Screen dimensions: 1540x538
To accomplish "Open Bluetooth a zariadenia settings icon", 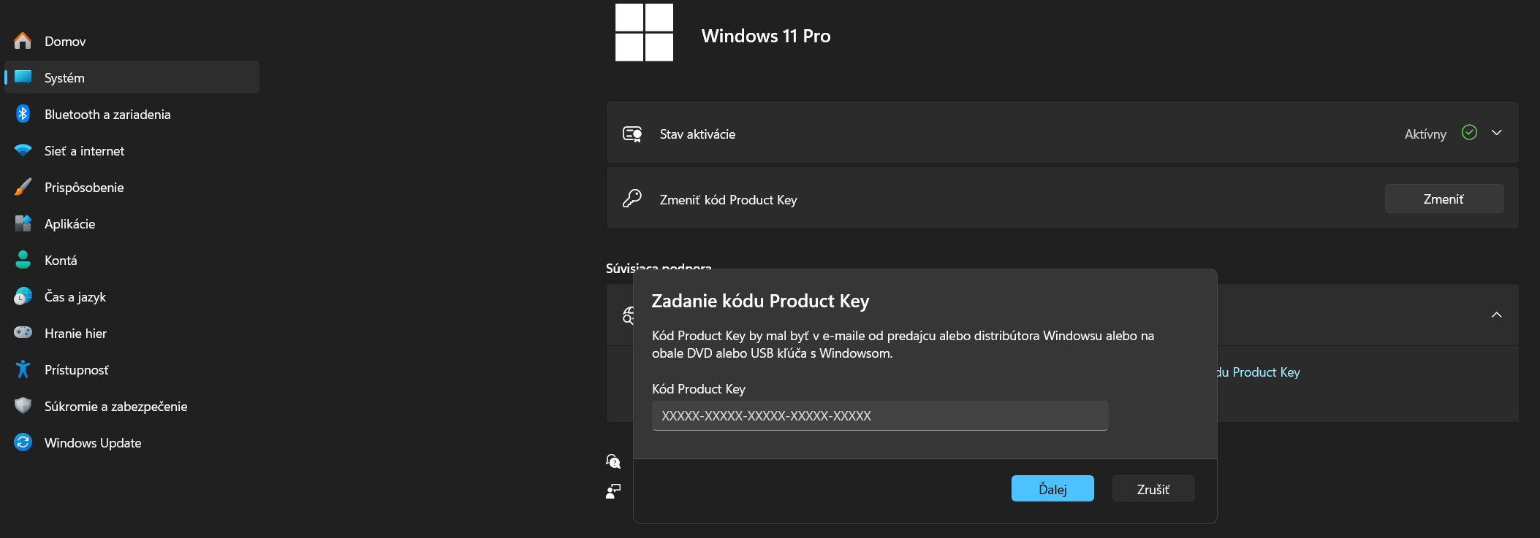I will [x=23, y=114].
